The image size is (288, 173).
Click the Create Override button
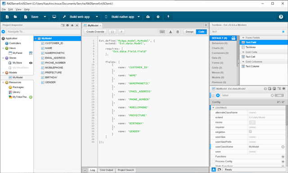(x=95, y=32)
